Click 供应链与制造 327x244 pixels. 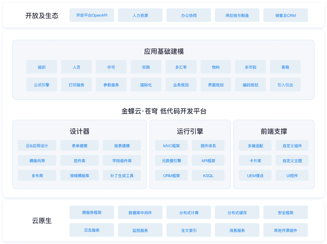(237, 15)
